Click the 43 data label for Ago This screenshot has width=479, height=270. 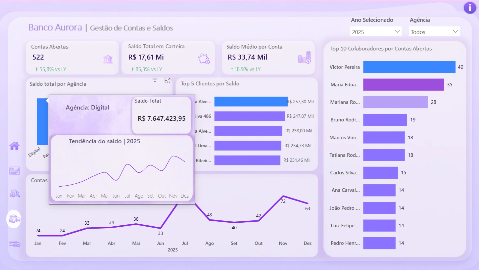(x=210, y=215)
